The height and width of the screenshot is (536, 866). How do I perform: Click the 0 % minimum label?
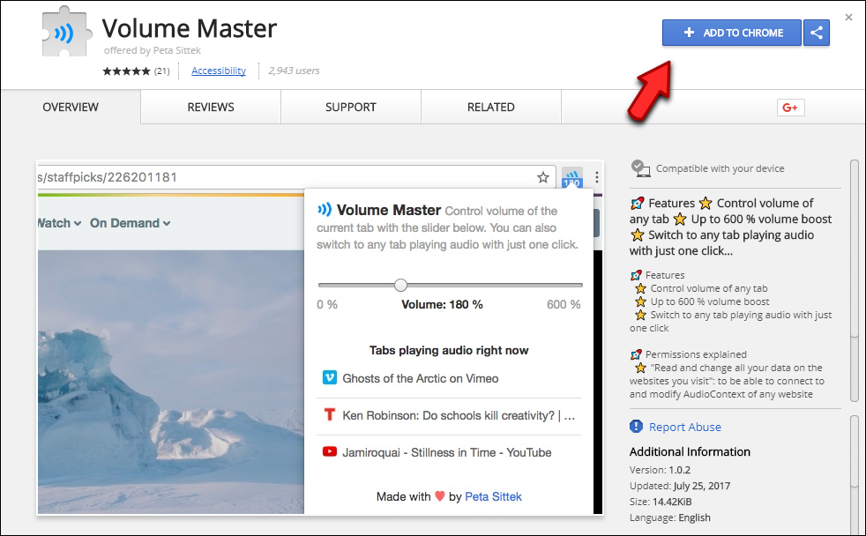(327, 304)
